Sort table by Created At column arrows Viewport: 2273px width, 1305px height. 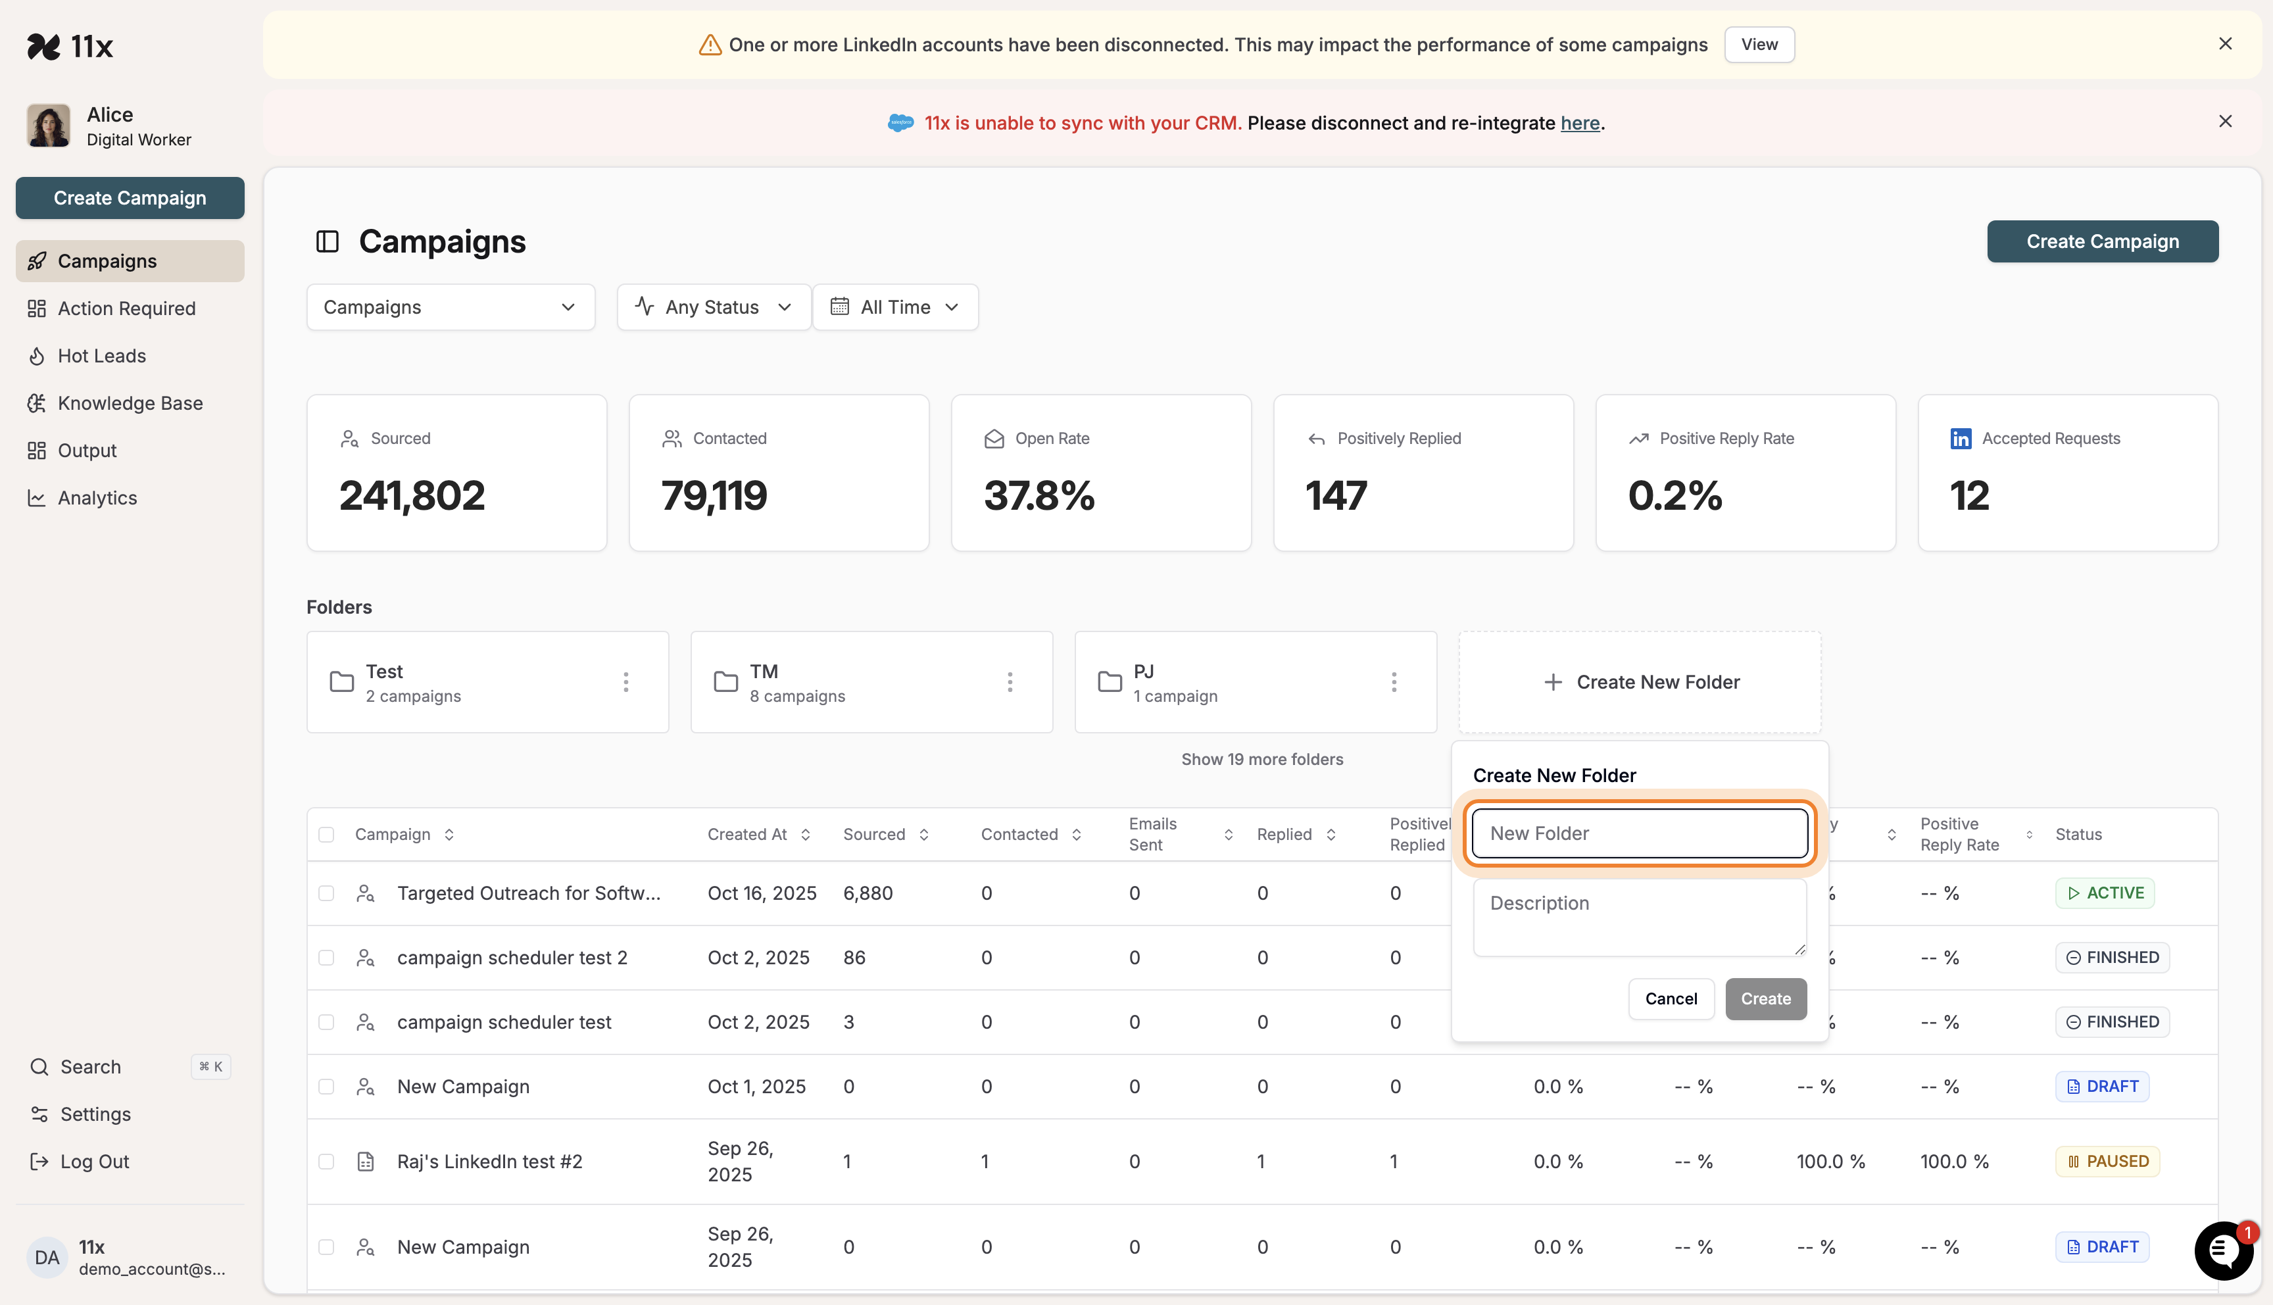point(806,835)
